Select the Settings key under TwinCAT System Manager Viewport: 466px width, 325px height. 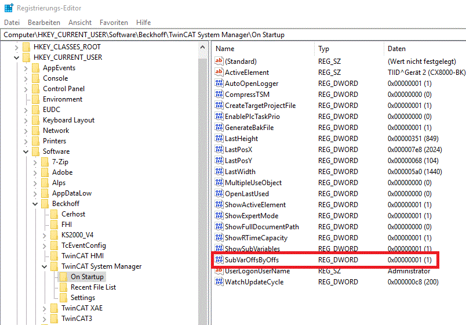click(x=83, y=298)
